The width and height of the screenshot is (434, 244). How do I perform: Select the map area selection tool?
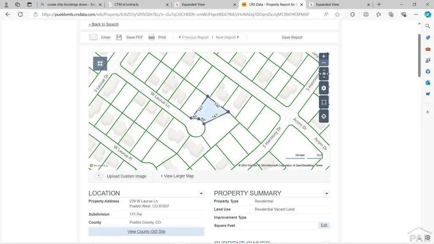tap(323, 102)
